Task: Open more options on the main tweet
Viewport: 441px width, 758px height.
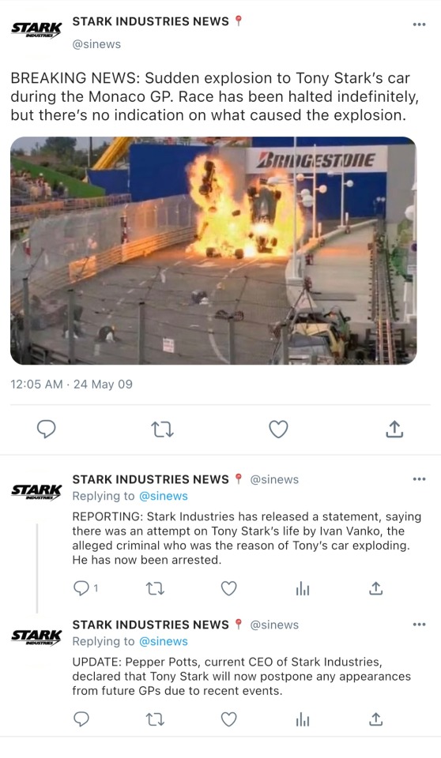Action: [419, 24]
